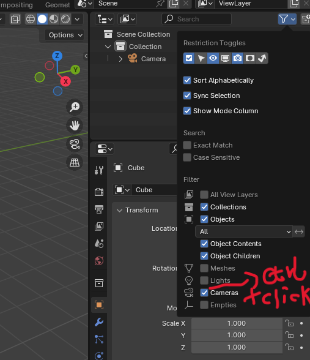The height and width of the screenshot is (360, 310).
Task: Collapse the Collection tree item
Action: [x=108, y=47]
